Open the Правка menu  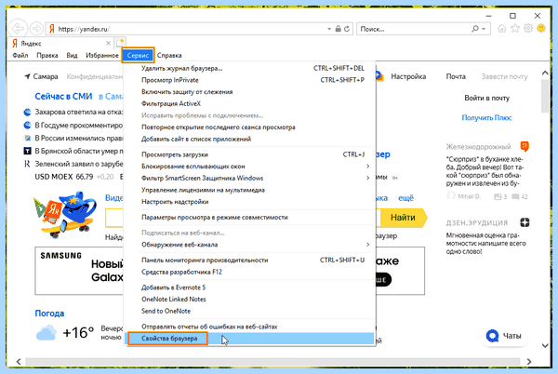(x=47, y=55)
